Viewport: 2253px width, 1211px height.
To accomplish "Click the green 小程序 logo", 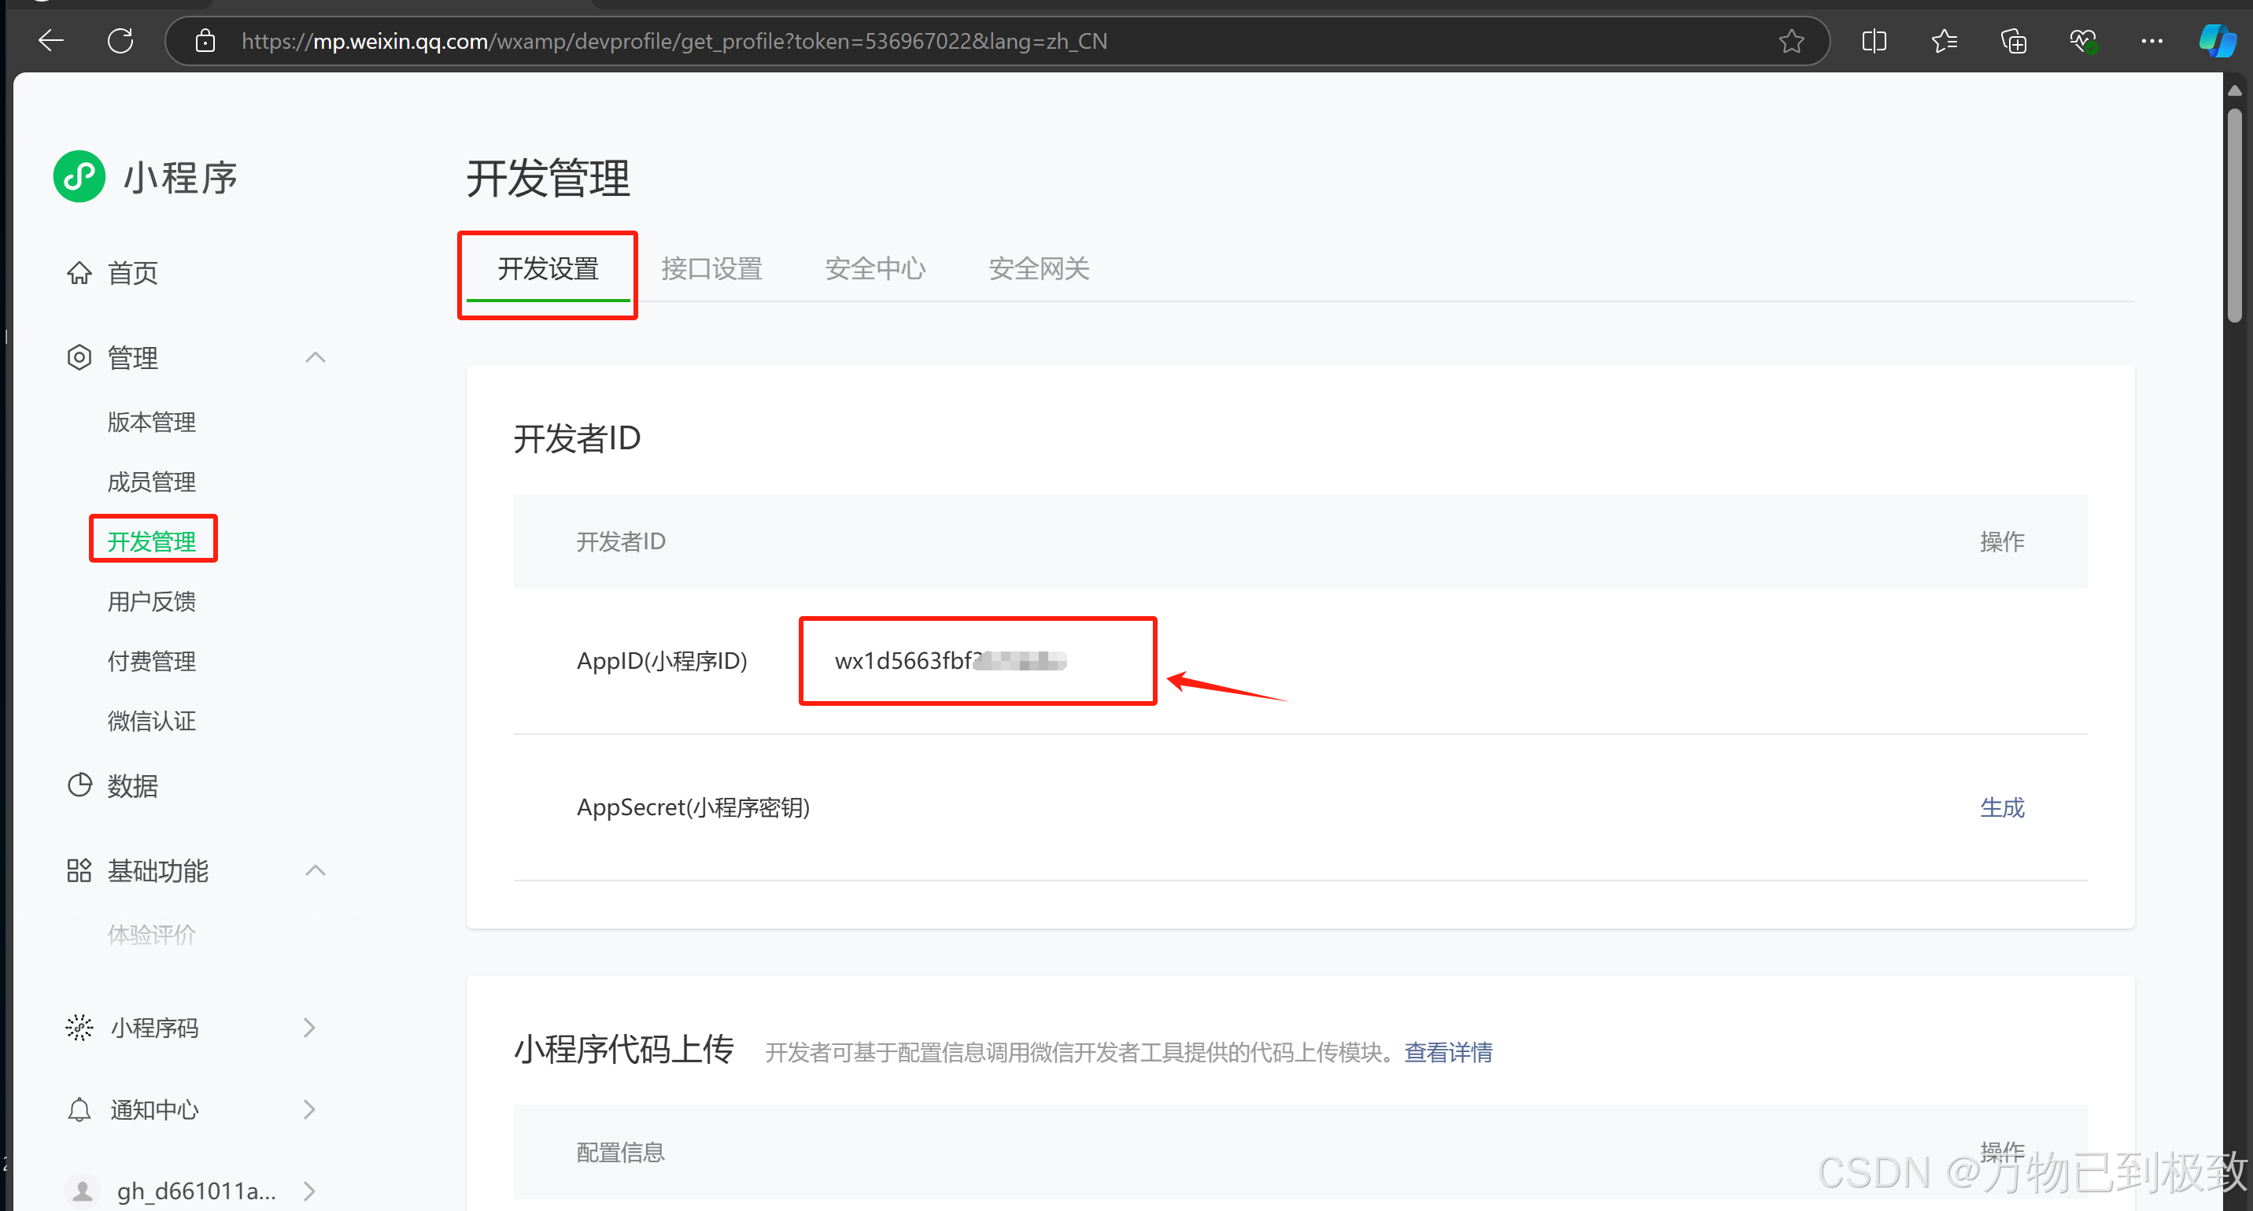I will (x=79, y=176).
